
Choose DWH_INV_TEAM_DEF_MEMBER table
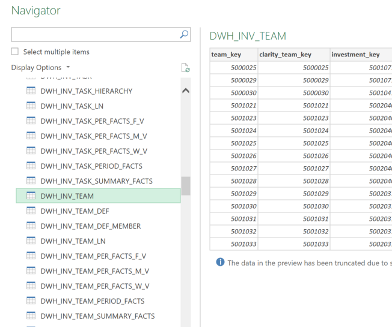pos(90,226)
